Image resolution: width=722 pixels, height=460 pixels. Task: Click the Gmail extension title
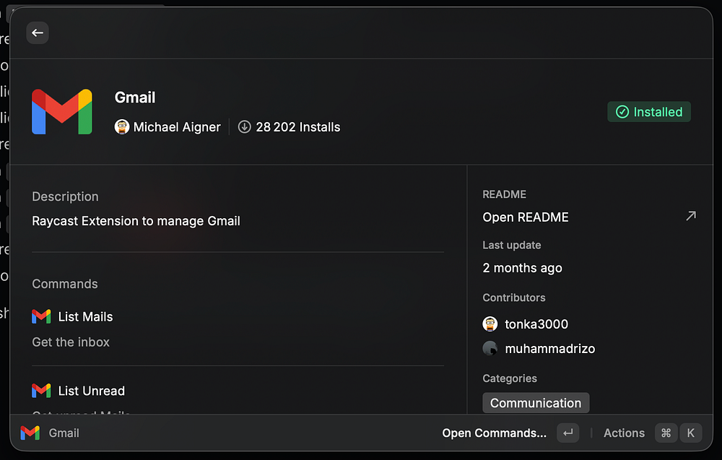(135, 97)
